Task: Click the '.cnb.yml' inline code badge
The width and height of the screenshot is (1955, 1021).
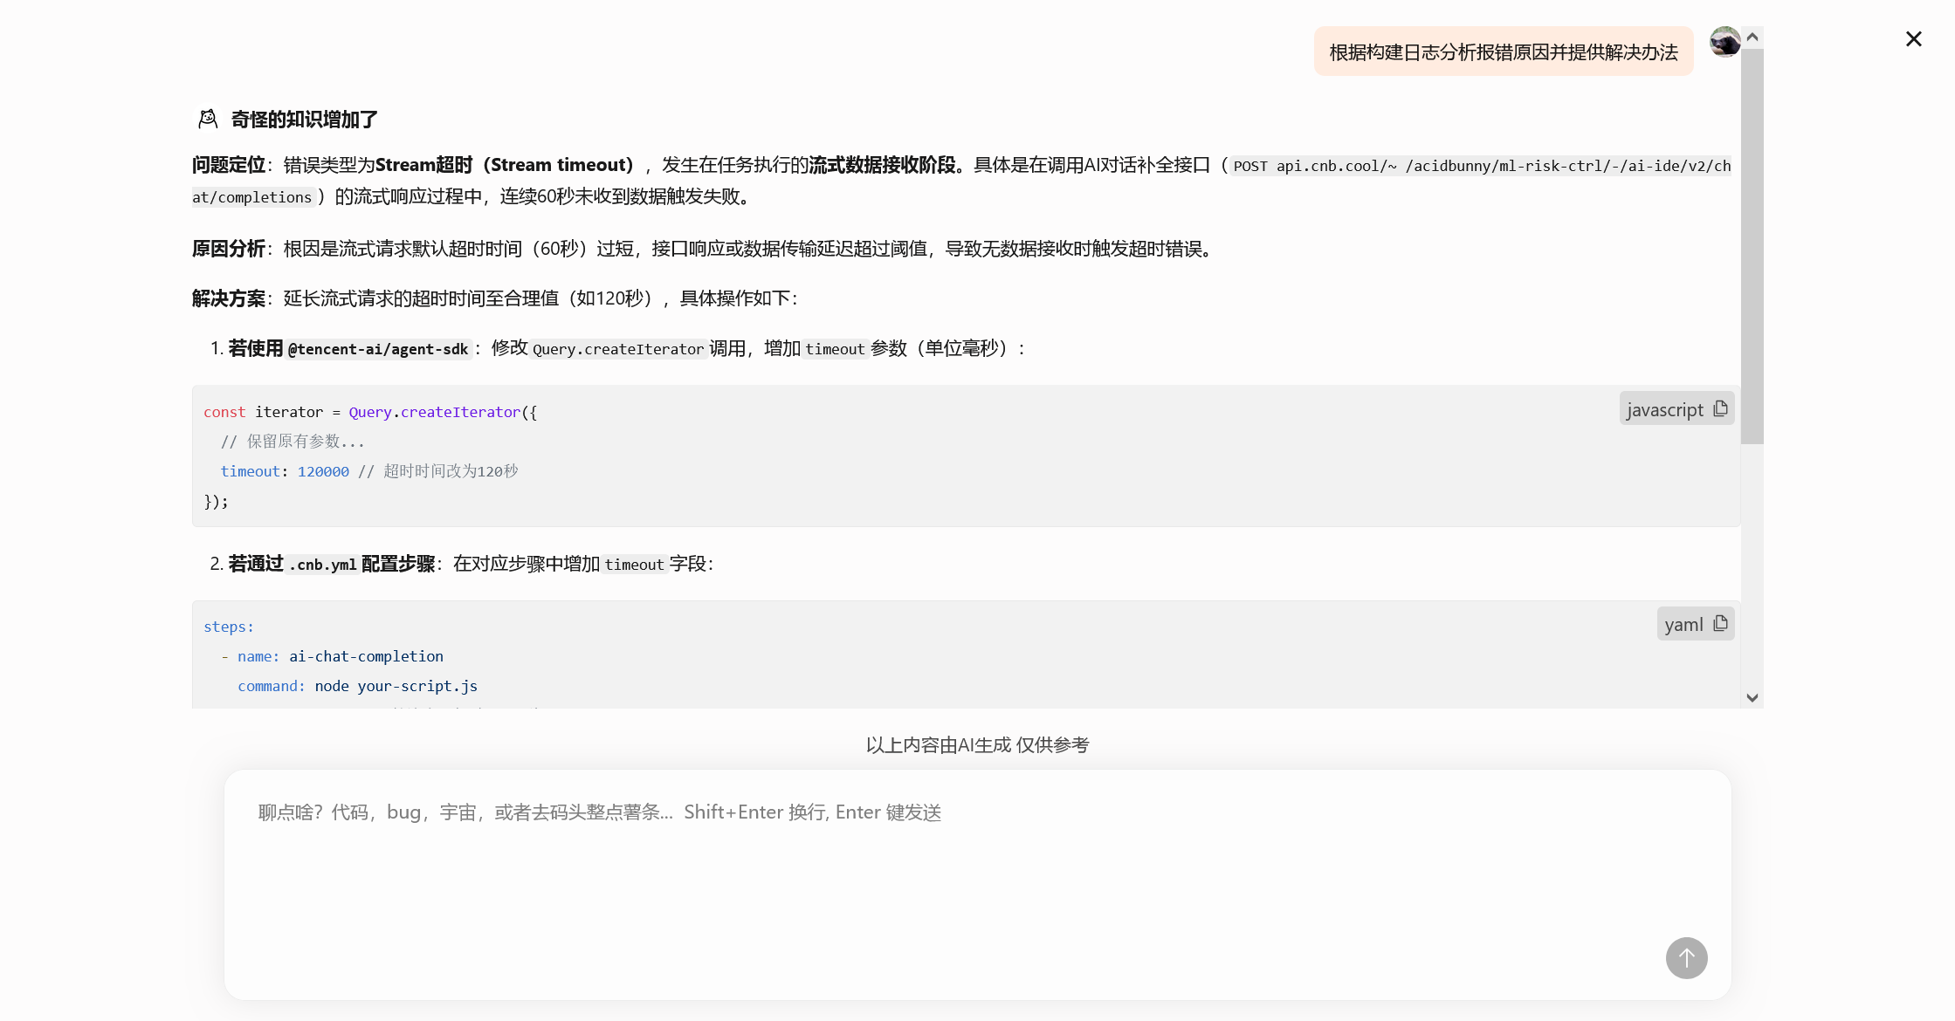Action: pyautogui.click(x=323, y=565)
